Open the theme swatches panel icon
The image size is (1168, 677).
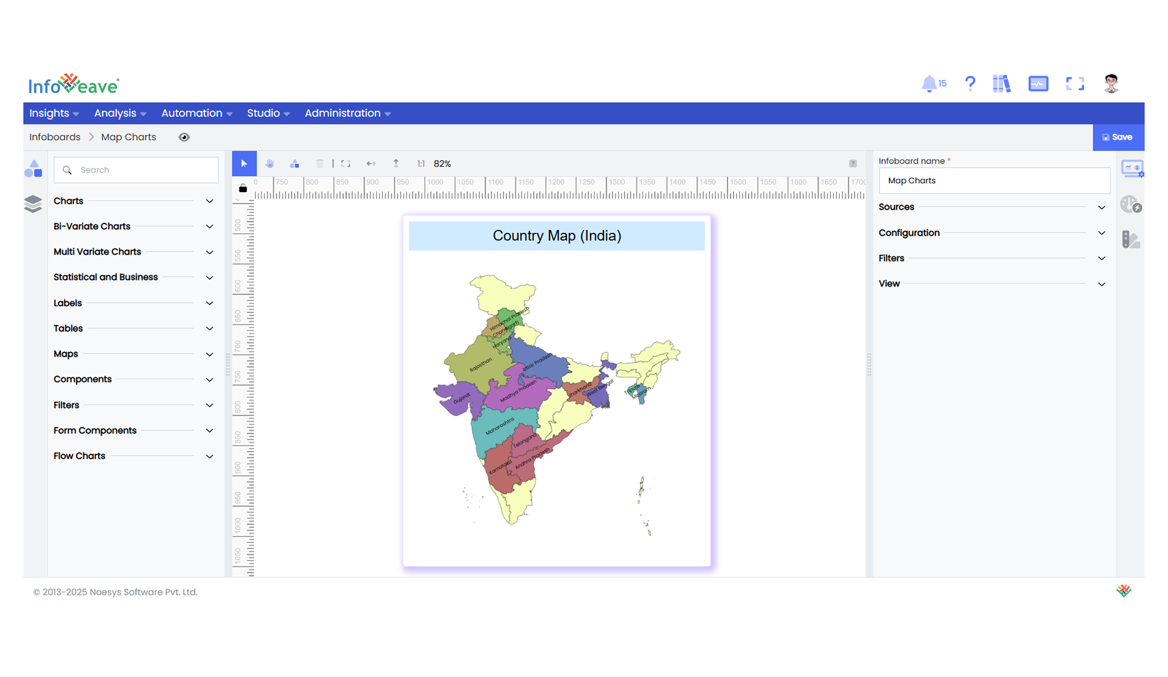(x=1131, y=239)
